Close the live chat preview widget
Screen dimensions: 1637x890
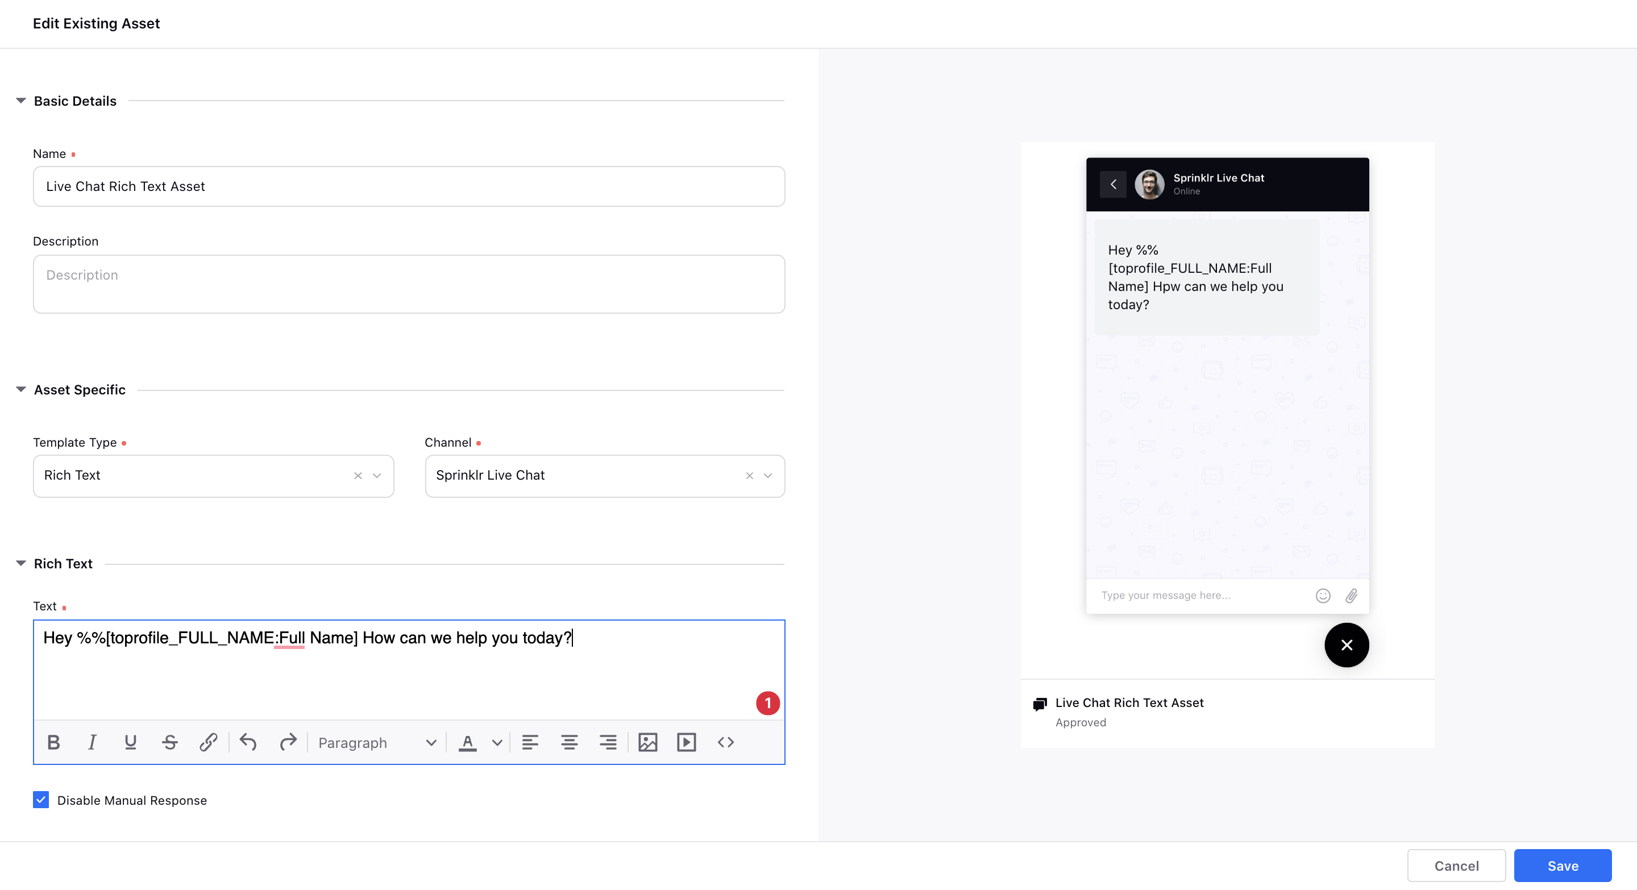click(1347, 645)
